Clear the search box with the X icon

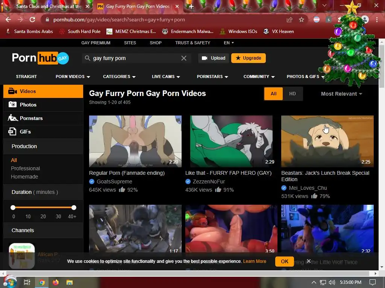click(x=183, y=58)
